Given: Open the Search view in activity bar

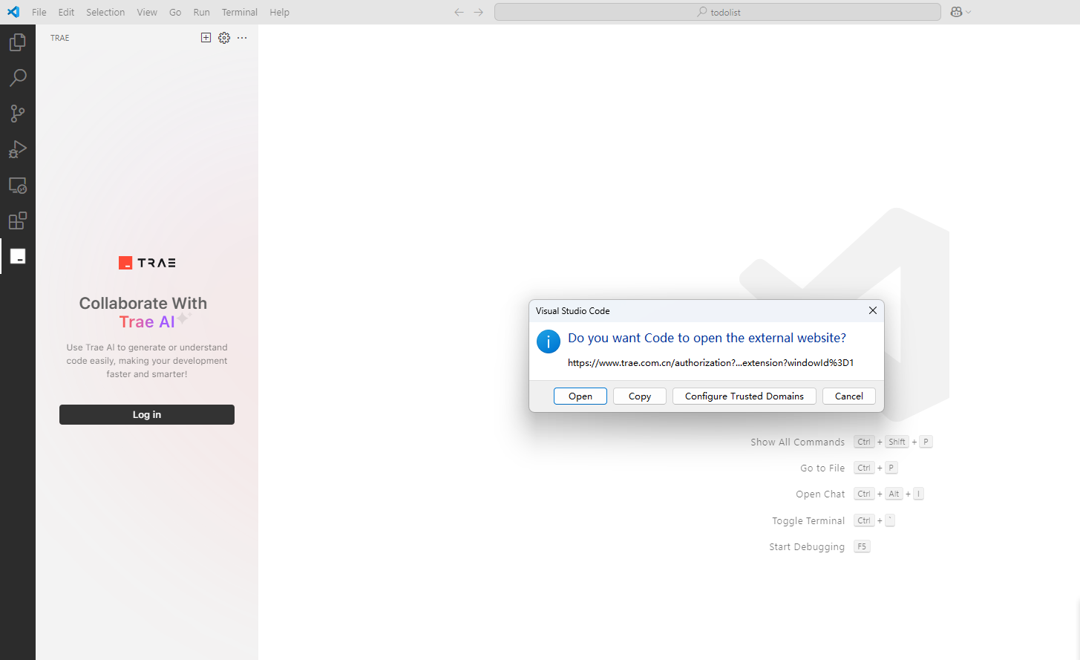Looking at the screenshot, I should pos(18,78).
